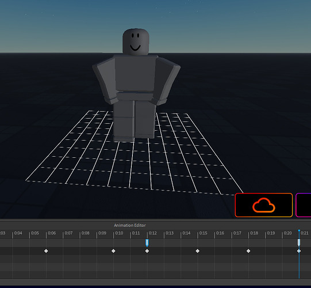Jump timeline to the 0:14 ruler mark
Screen dimensions: 311x288
[186, 233]
